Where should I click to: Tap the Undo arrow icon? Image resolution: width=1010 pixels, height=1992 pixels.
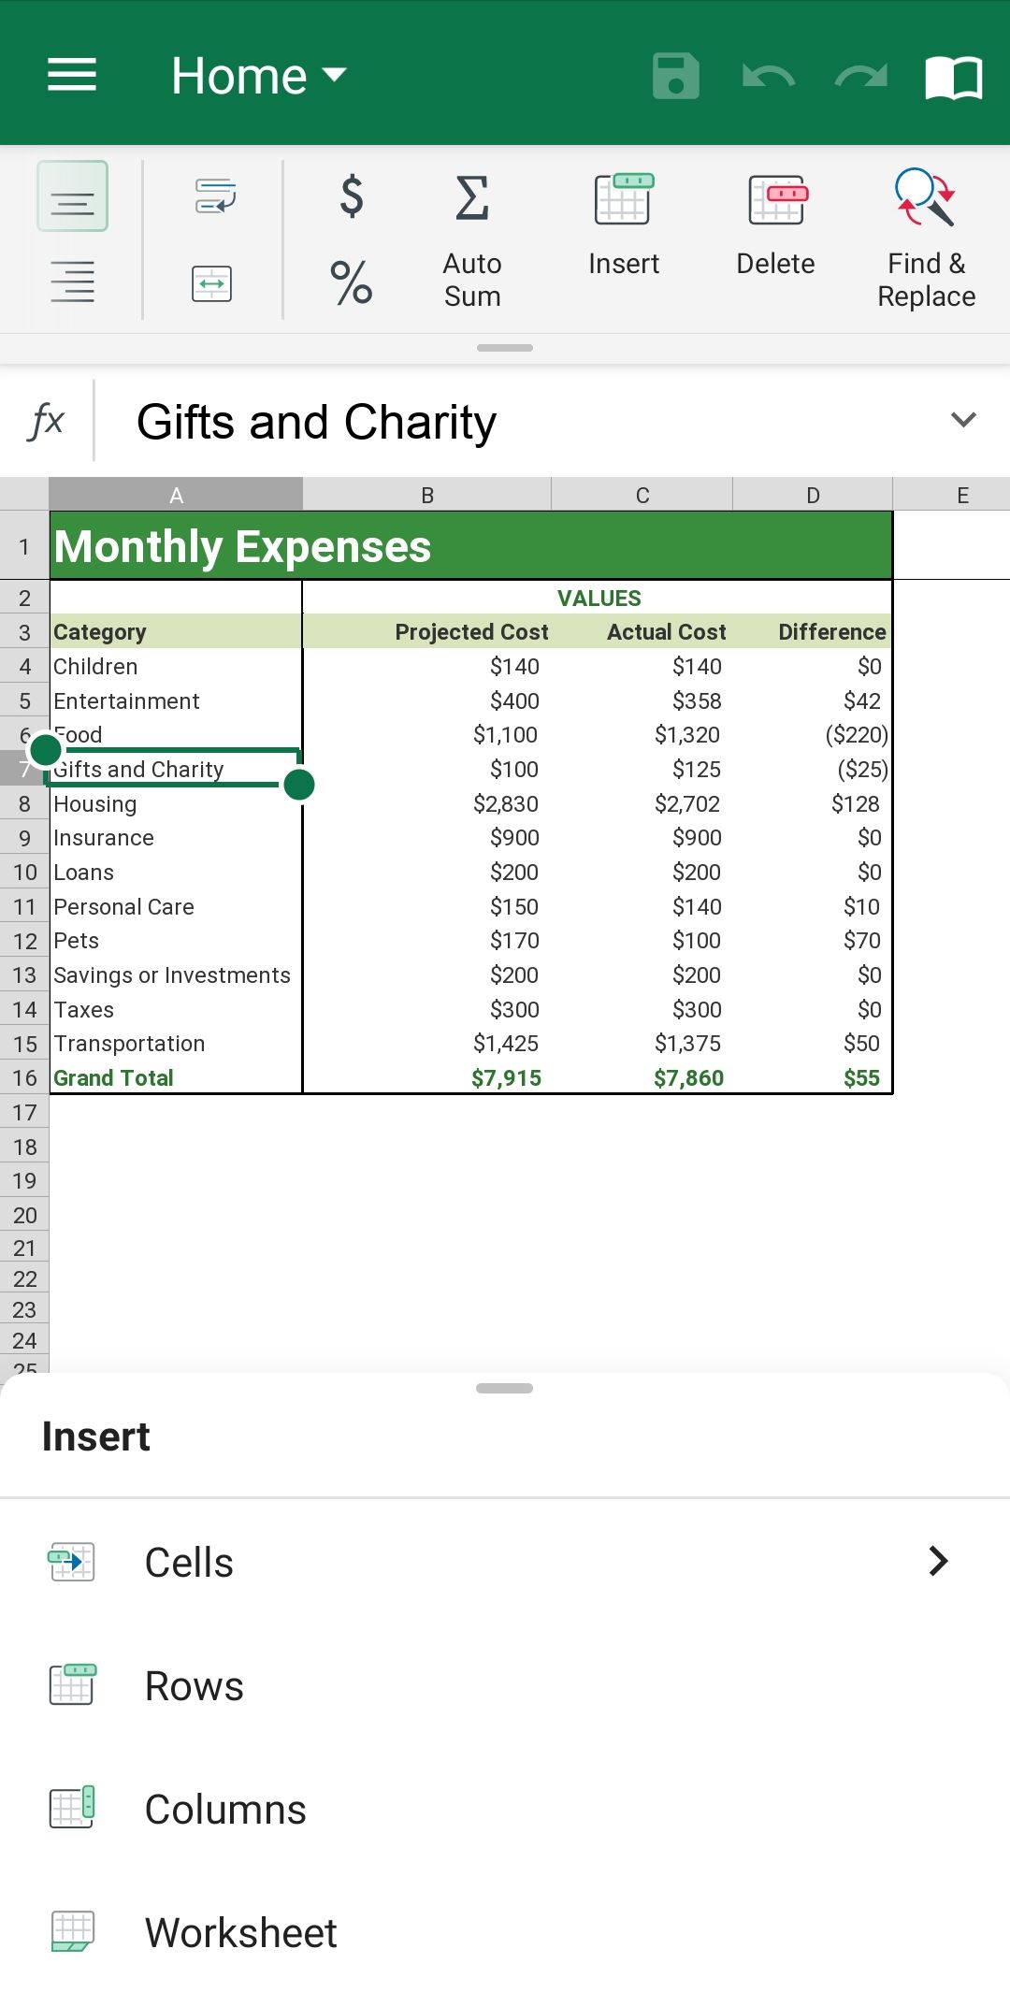(769, 76)
